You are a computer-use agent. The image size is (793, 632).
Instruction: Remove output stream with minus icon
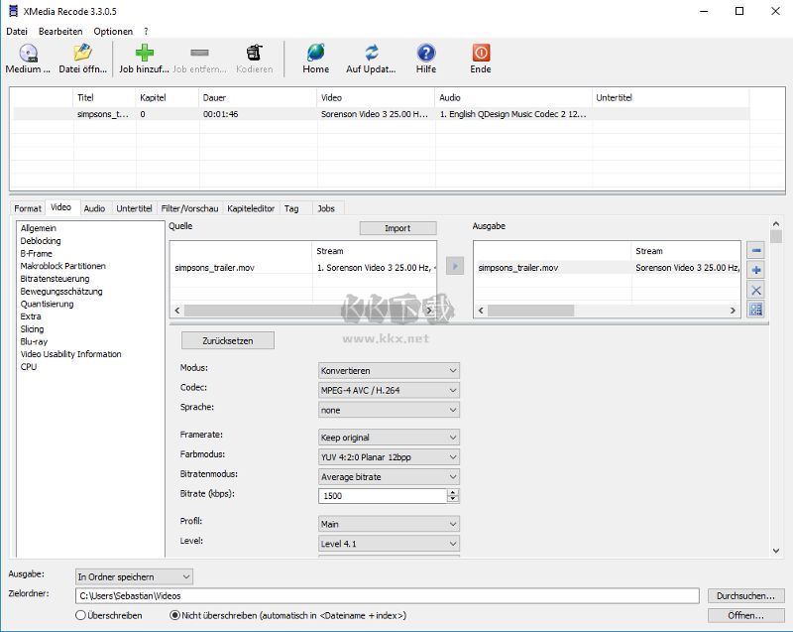click(x=756, y=251)
